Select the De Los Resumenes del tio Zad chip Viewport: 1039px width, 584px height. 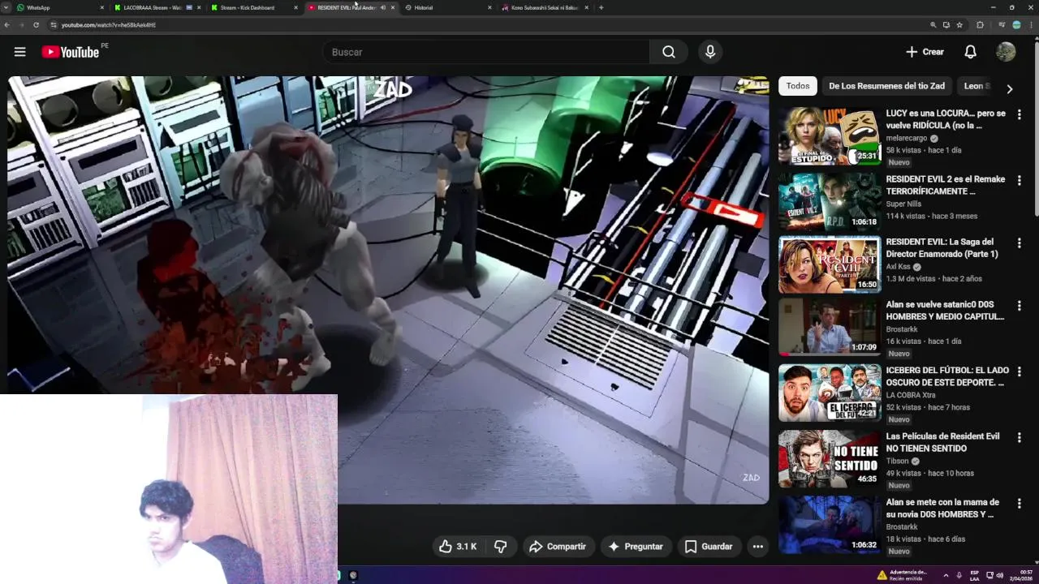(x=886, y=86)
